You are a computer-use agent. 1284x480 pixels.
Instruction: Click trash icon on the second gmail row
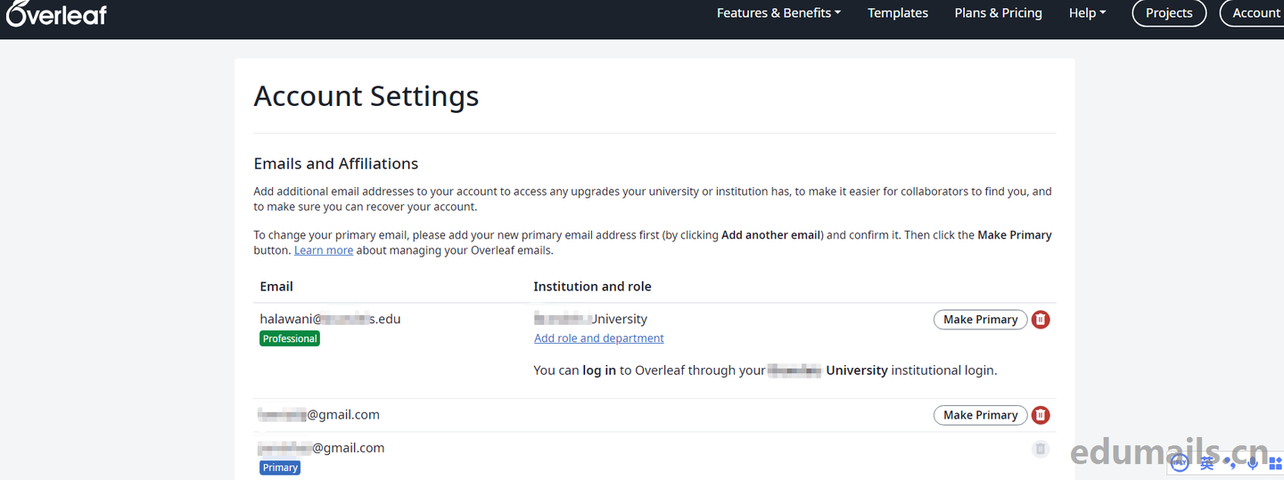1041,415
